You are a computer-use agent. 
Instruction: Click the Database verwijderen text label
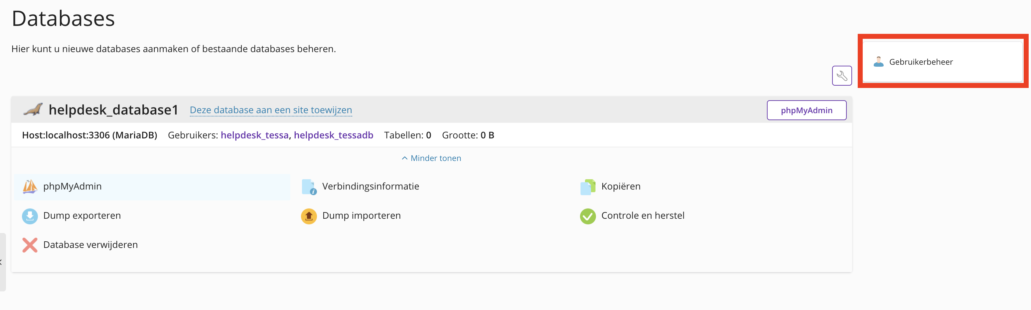click(90, 245)
